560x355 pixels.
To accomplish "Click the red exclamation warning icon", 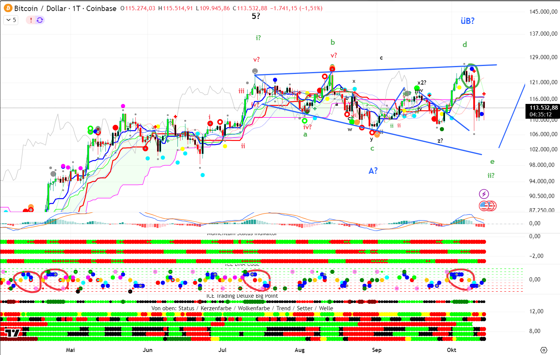I will [x=31, y=20].
